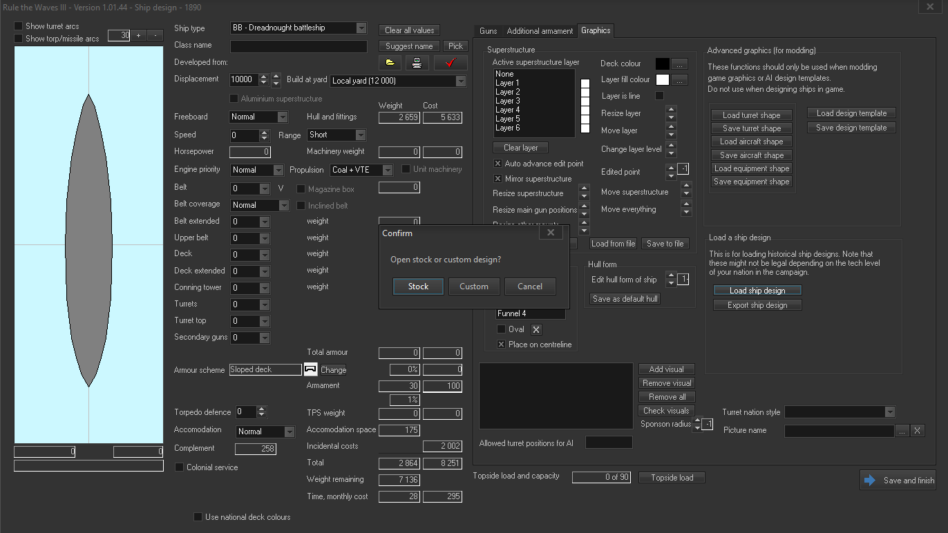Click the red checkmark validate design button
The width and height of the screenshot is (948, 533).
pyautogui.click(x=451, y=63)
